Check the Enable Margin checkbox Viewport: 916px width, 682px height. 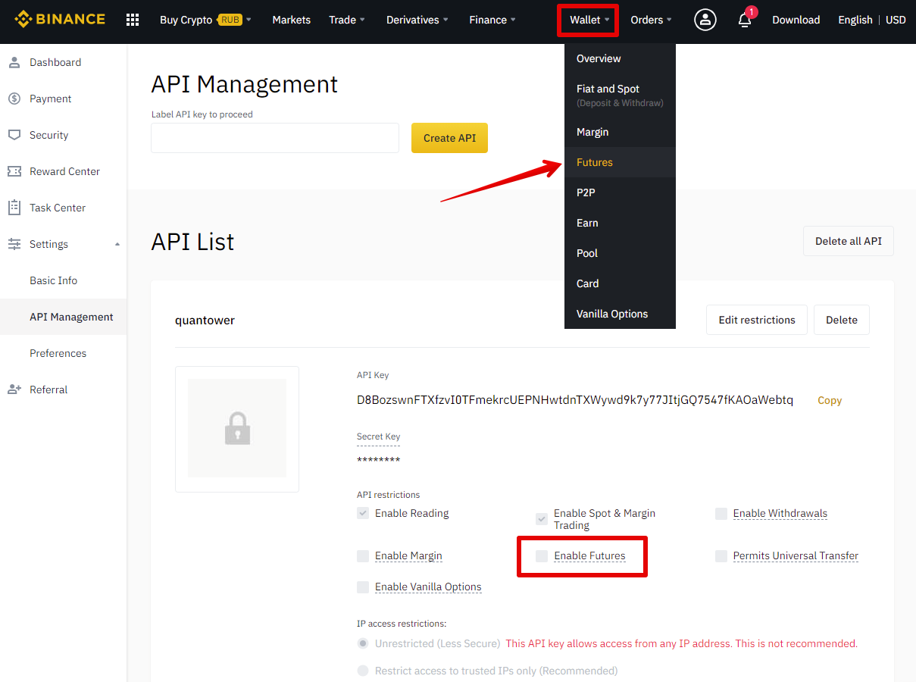coord(363,556)
